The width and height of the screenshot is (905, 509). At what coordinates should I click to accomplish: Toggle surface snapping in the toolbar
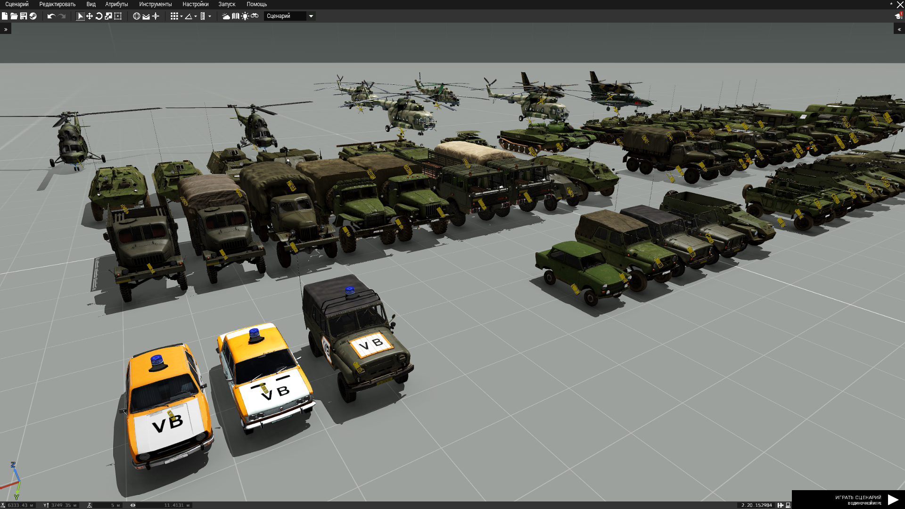(x=146, y=16)
